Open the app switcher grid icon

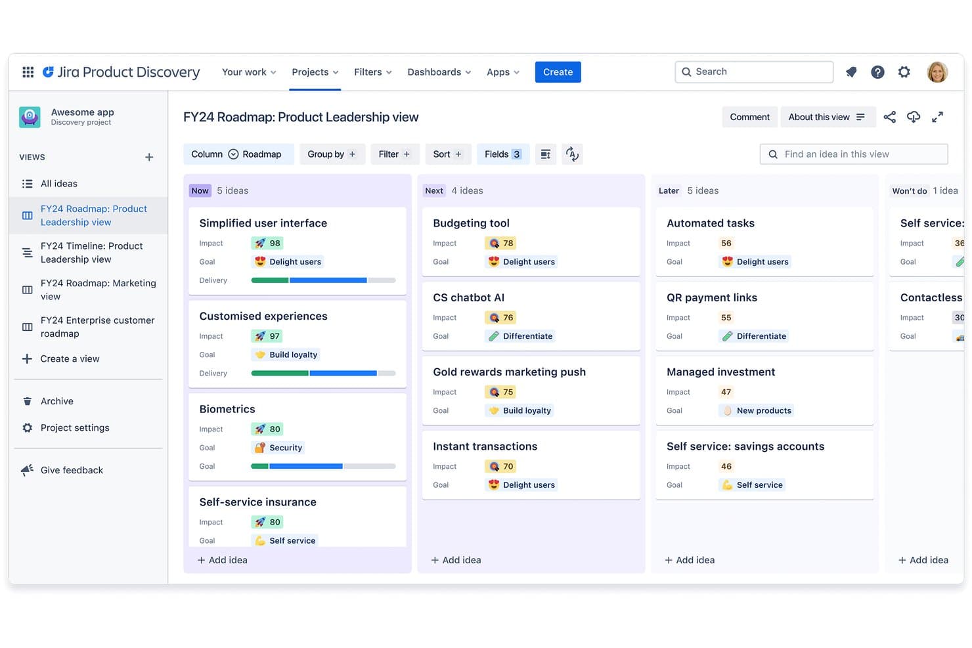click(28, 72)
